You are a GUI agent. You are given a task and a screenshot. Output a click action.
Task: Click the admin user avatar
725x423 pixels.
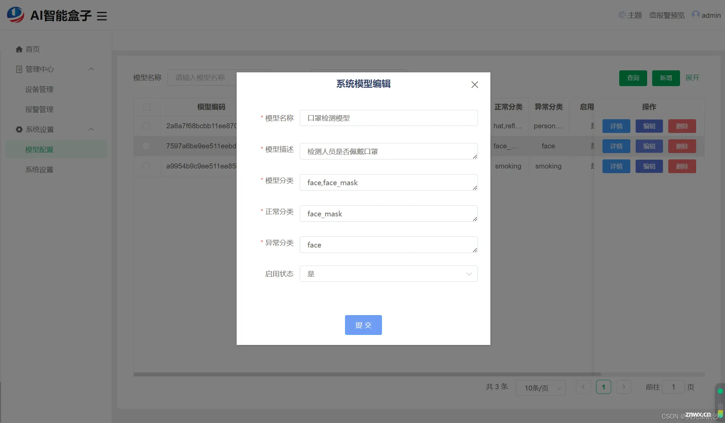pyautogui.click(x=695, y=15)
